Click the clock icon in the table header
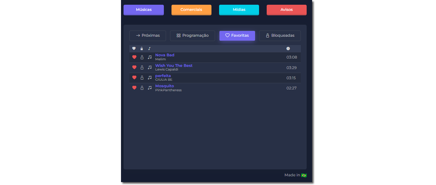Screen dimensions: 436x185 [288, 49]
